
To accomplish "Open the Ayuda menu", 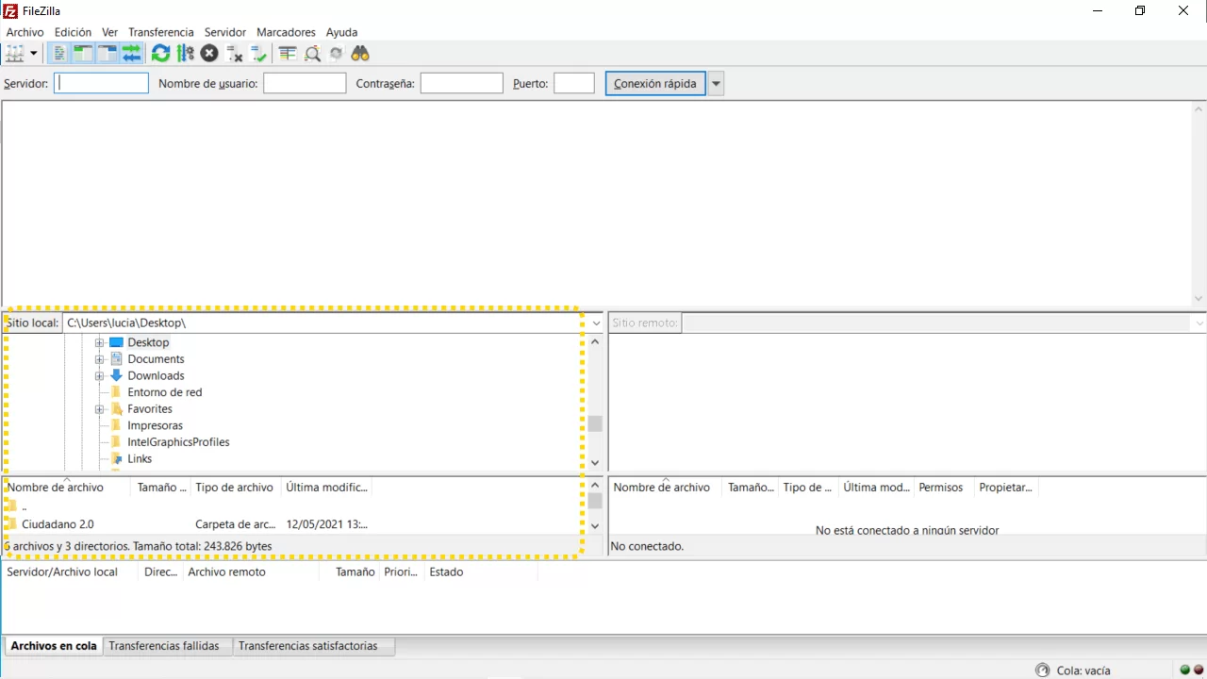I will point(341,32).
